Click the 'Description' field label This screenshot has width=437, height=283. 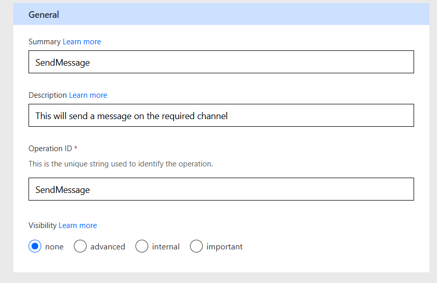tap(47, 95)
